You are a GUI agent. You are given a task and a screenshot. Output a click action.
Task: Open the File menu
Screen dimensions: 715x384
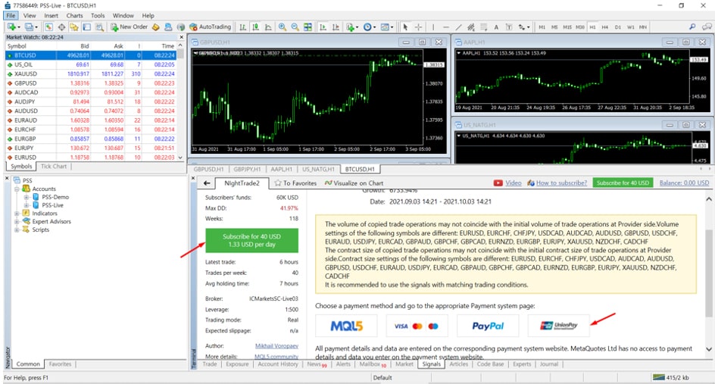click(x=11, y=15)
